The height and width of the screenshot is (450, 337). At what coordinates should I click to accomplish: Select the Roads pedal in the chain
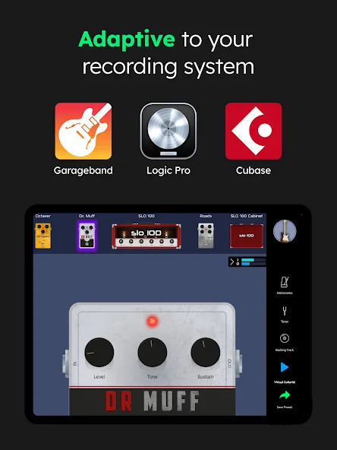click(x=206, y=236)
